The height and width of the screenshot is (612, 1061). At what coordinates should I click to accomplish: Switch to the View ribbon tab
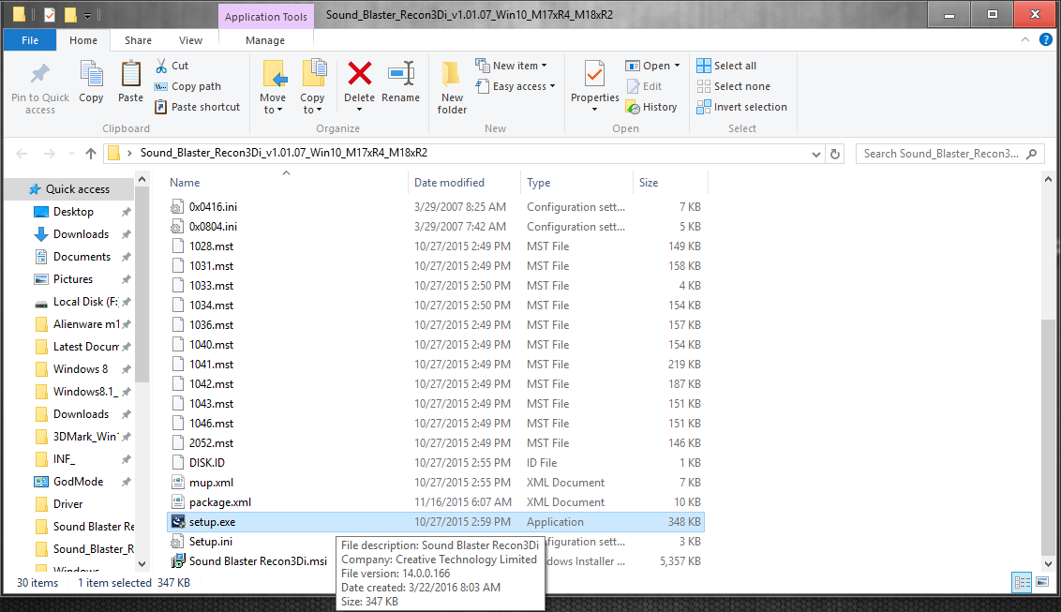click(190, 40)
